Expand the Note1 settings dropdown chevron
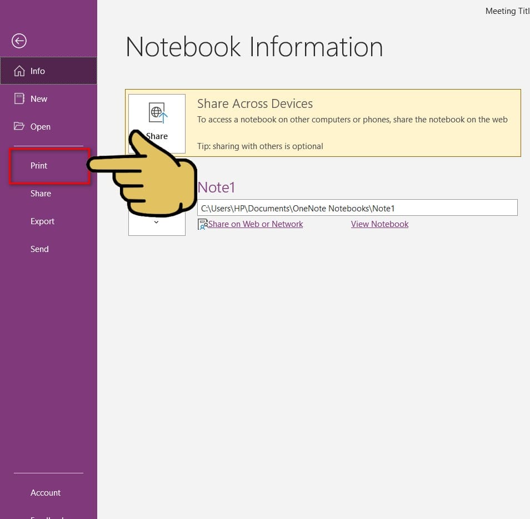Screen dimensions: 530x519 coord(156,222)
